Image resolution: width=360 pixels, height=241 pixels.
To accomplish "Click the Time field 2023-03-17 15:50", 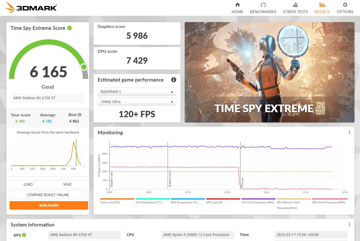I will point(311,235).
